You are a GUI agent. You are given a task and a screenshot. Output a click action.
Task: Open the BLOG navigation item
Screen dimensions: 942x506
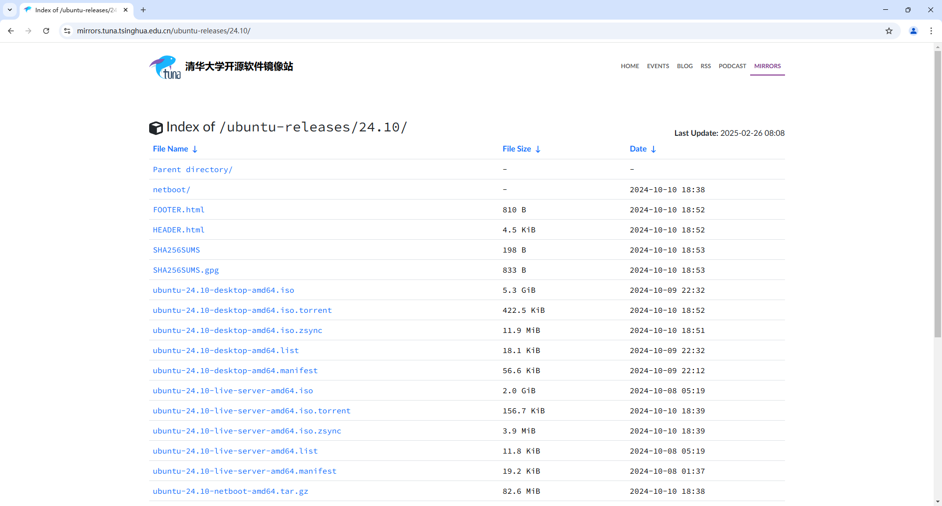click(x=685, y=66)
